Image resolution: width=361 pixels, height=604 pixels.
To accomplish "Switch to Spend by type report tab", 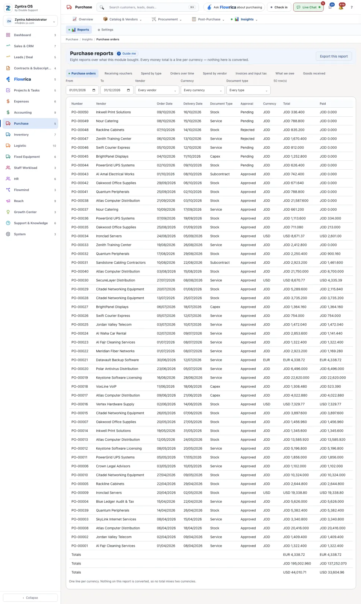I will (151, 73).
